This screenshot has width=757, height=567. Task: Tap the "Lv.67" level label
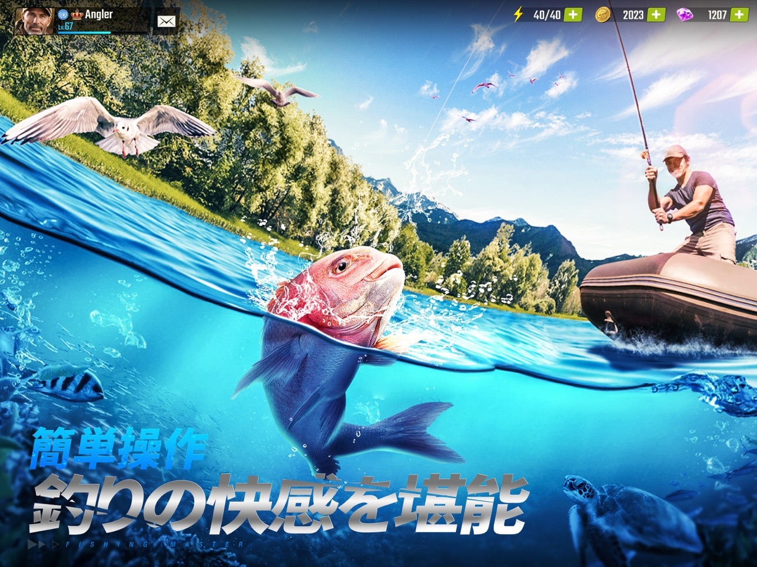coord(65,26)
